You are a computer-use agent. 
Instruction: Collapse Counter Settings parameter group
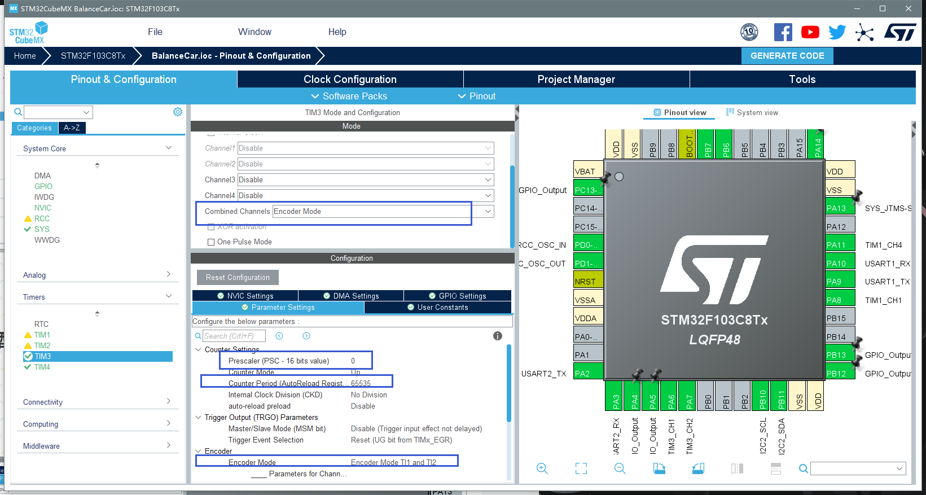(x=198, y=349)
